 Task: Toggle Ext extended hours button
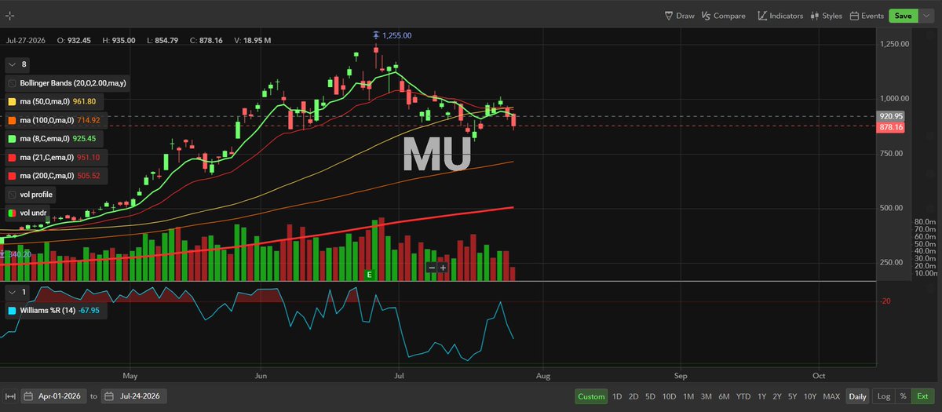[923, 396]
